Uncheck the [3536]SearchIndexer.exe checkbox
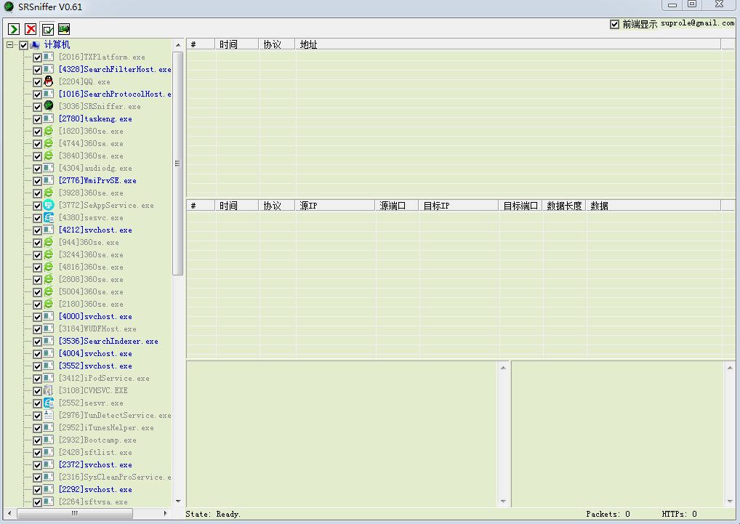This screenshot has width=740, height=524. (x=37, y=342)
